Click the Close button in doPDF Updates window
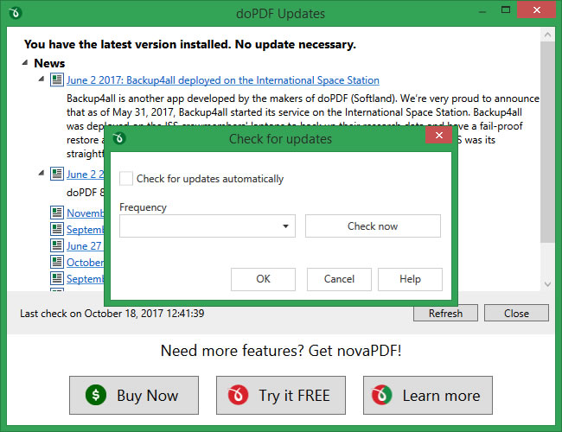The height and width of the screenshot is (432, 562). tap(516, 314)
